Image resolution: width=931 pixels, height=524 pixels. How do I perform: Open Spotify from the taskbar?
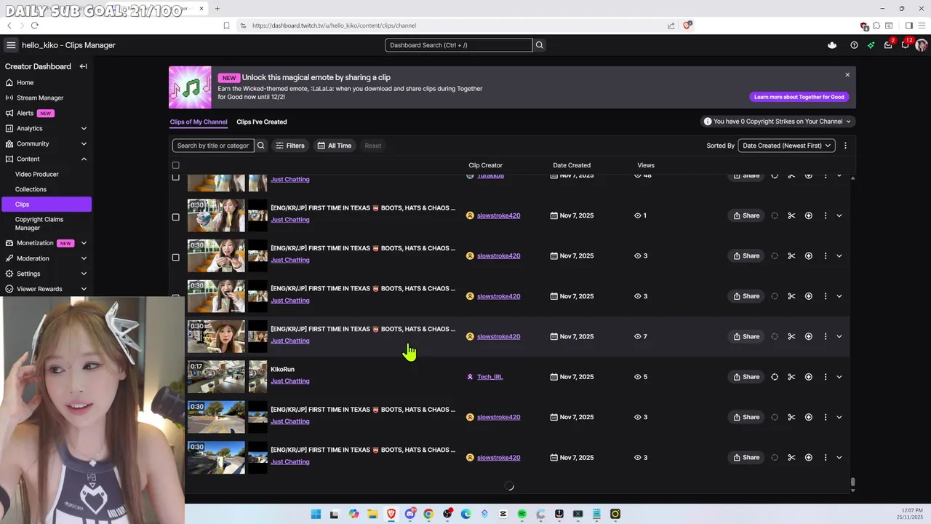pos(522,514)
